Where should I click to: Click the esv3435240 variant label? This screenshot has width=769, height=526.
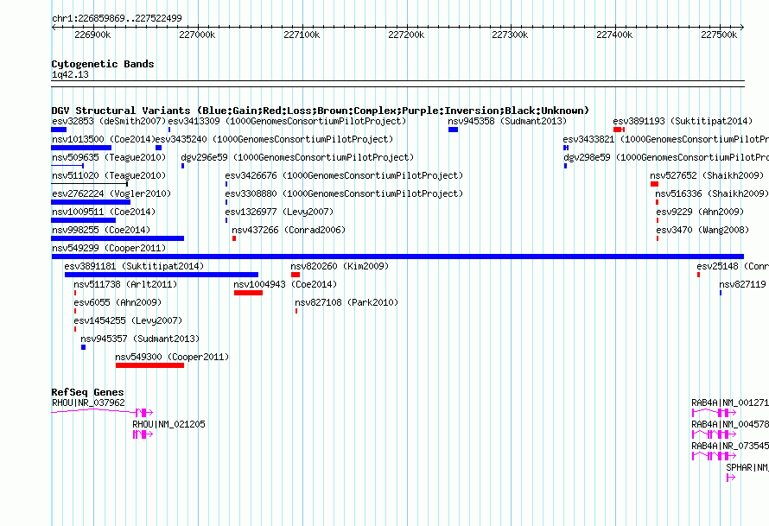pos(274,139)
